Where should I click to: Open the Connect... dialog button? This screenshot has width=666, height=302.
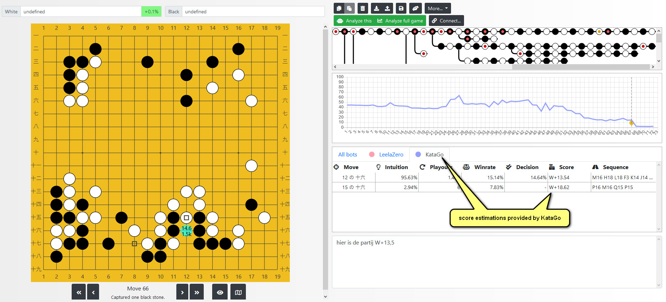[446, 21]
